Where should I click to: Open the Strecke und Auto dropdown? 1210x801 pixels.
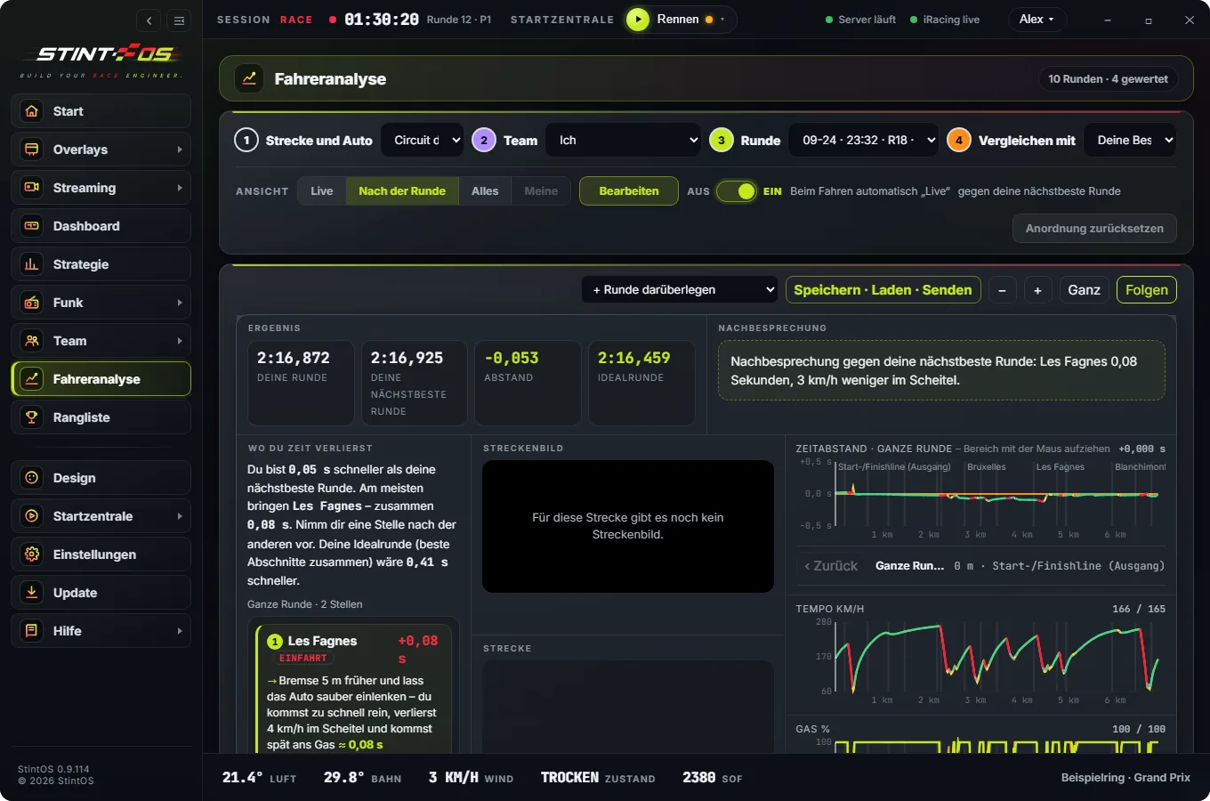click(423, 140)
